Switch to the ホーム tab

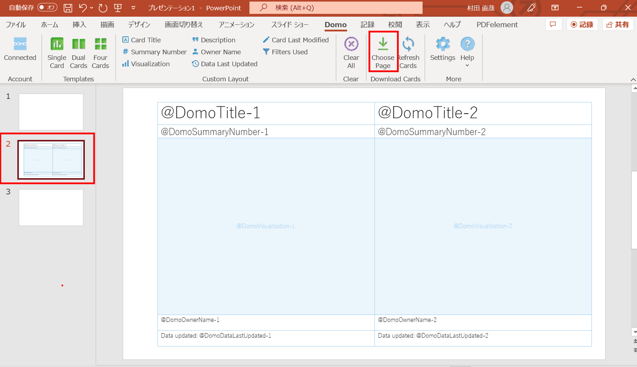coord(49,25)
